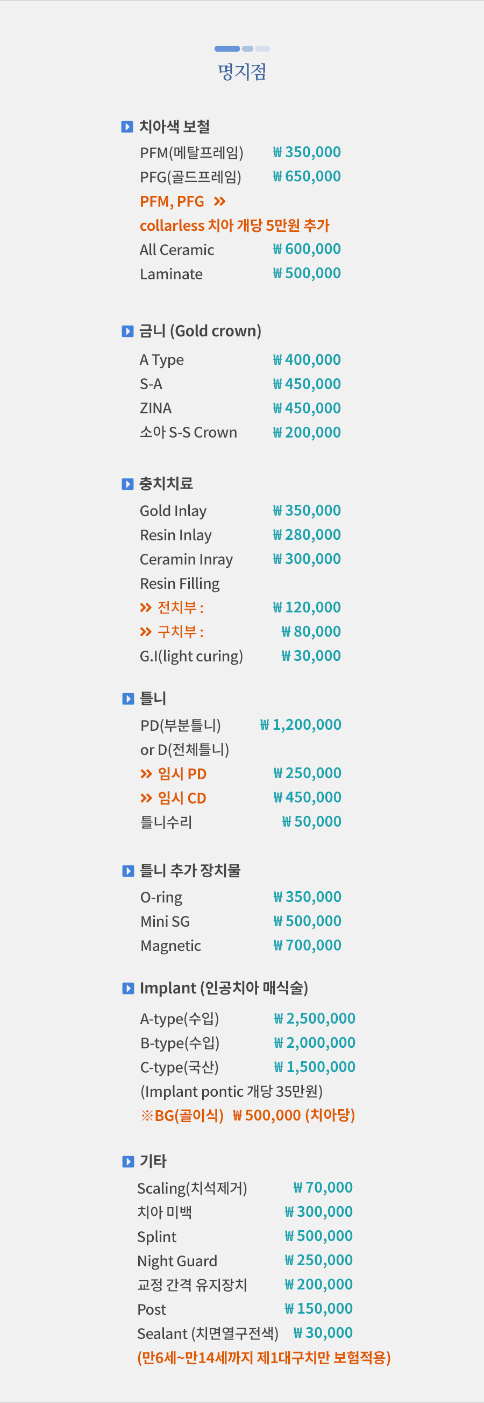
Task: Click the arrow icon beside 충치치료
Action: (127, 484)
